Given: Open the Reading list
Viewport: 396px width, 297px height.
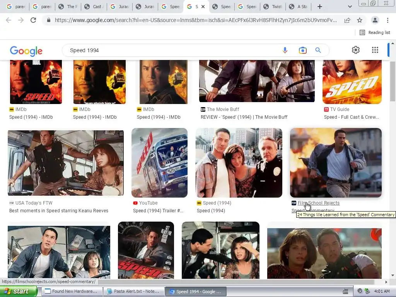Looking at the screenshot, I should pyautogui.click(x=375, y=32).
